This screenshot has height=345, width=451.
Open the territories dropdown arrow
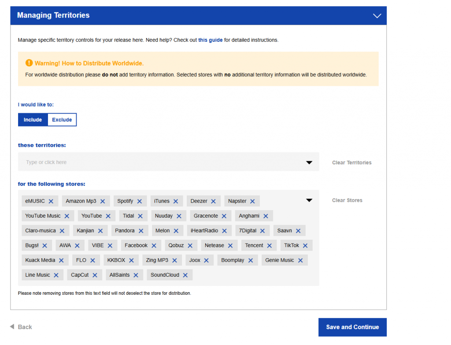(309, 163)
